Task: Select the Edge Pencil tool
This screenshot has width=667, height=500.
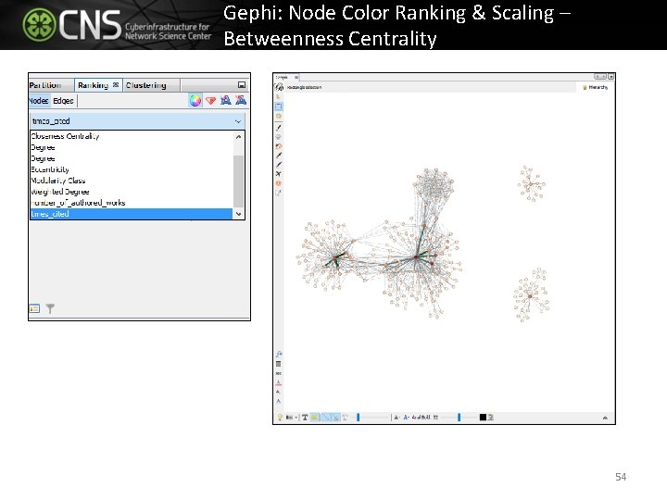Action: (x=279, y=165)
